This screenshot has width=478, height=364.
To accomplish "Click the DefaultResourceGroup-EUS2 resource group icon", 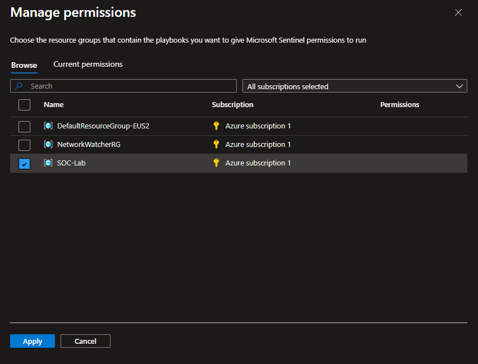I will click(x=48, y=126).
